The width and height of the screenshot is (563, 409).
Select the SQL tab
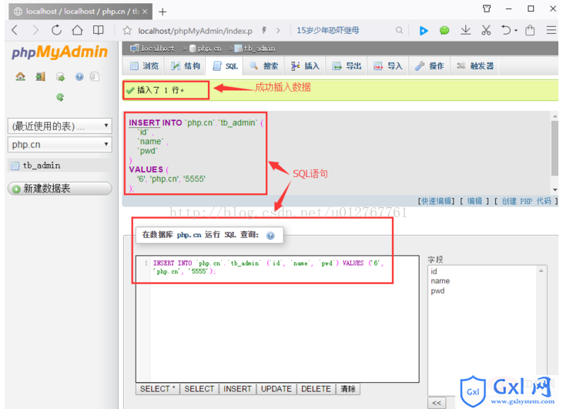[225, 66]
